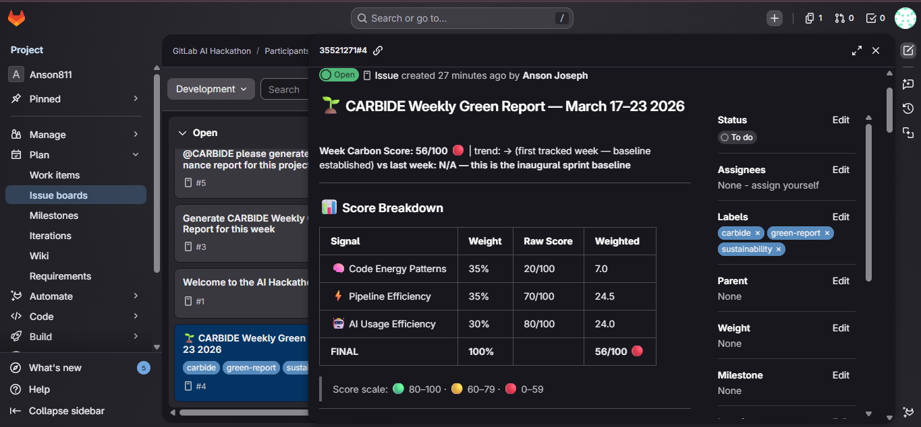Click Code Energy Patterns table cell
Screen dimensions: 921x427
click(389, 269)
